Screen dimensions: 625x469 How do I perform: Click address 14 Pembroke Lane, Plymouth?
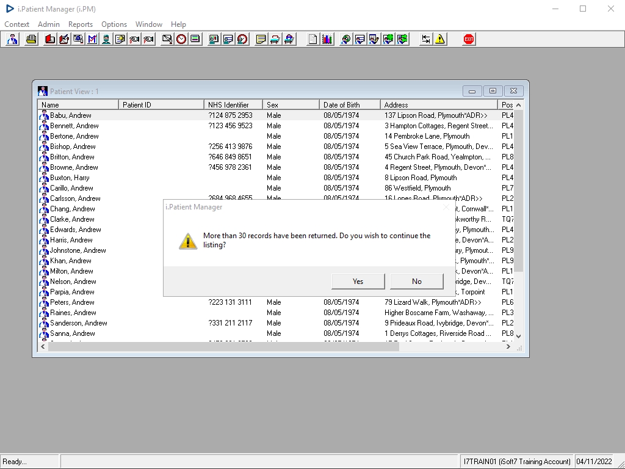427,136
